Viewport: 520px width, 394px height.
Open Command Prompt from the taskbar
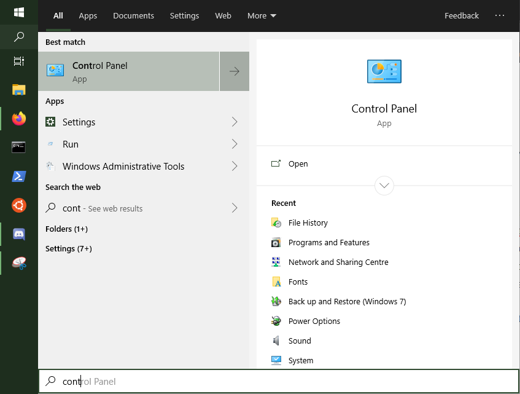[x=19, y=148]
